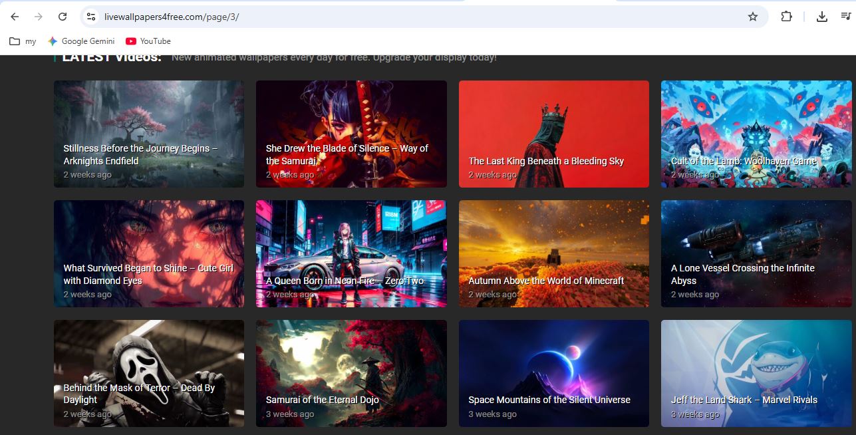Open the media control icon in toolbar
Viewport: 856px width, 435px height.
pos(845,17)
